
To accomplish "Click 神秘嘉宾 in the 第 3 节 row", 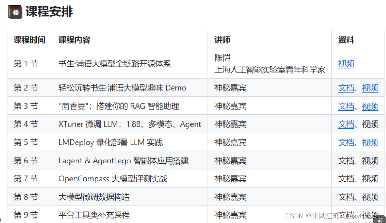I will pyautogui.click(x=230, y=106).
